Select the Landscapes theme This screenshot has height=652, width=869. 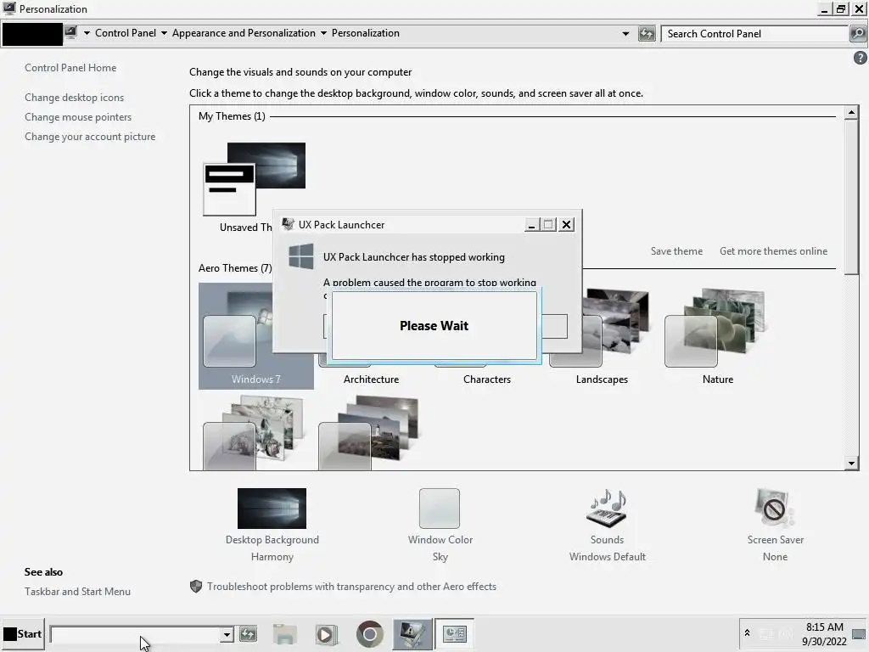(x=602, y=336)
